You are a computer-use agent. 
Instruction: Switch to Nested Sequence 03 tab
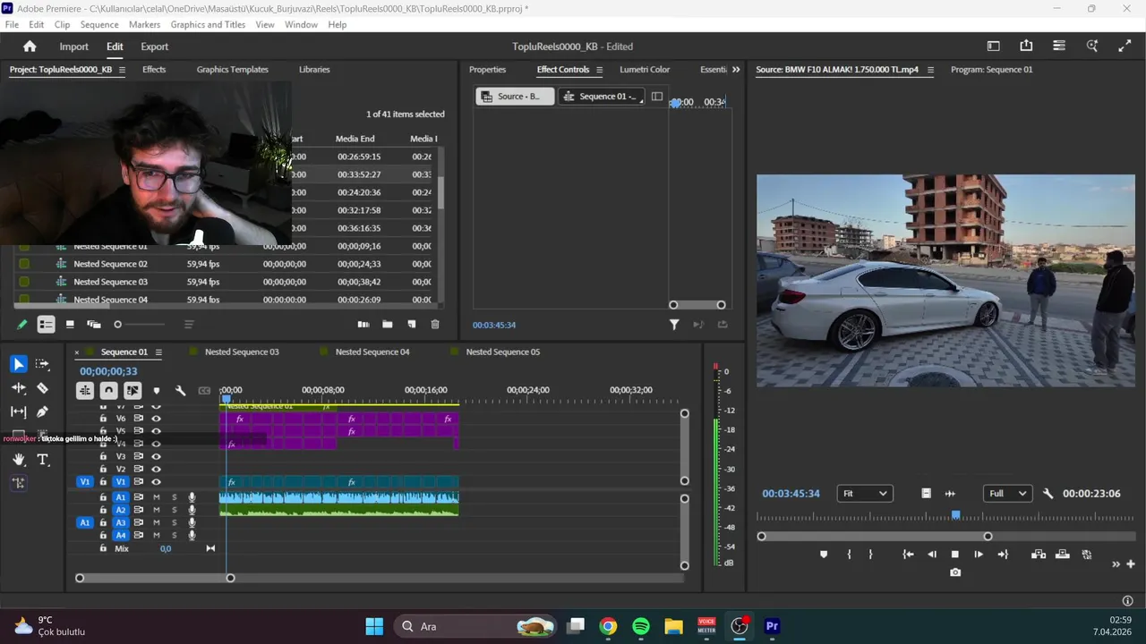[x=242, y=352]
